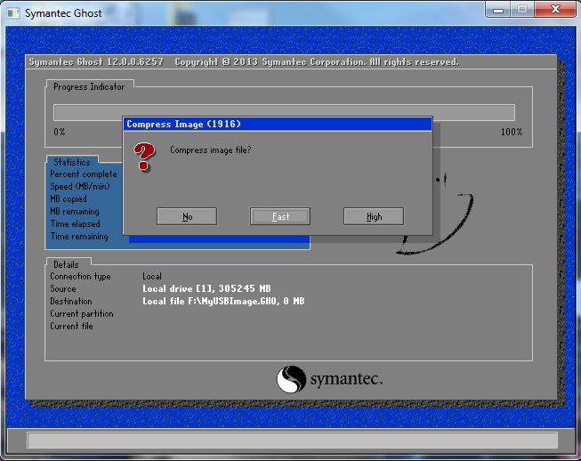Screen dimensions: 581x461
Task: Click the 'MB copied' label
Action: 69,199
